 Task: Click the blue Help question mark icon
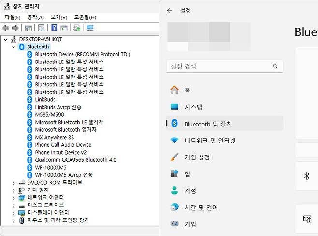(x=54, y=28)
